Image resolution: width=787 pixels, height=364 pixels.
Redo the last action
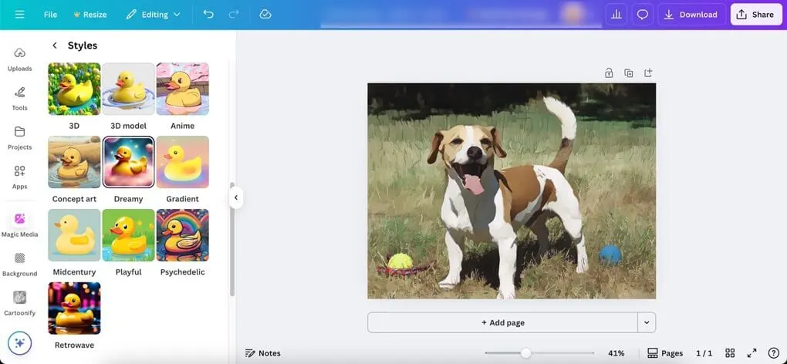click(234, 15)
